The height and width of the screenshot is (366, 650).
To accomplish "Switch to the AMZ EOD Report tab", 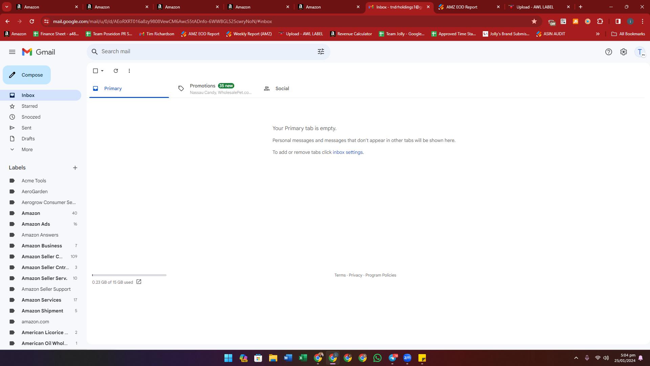I will pos(469,7).
